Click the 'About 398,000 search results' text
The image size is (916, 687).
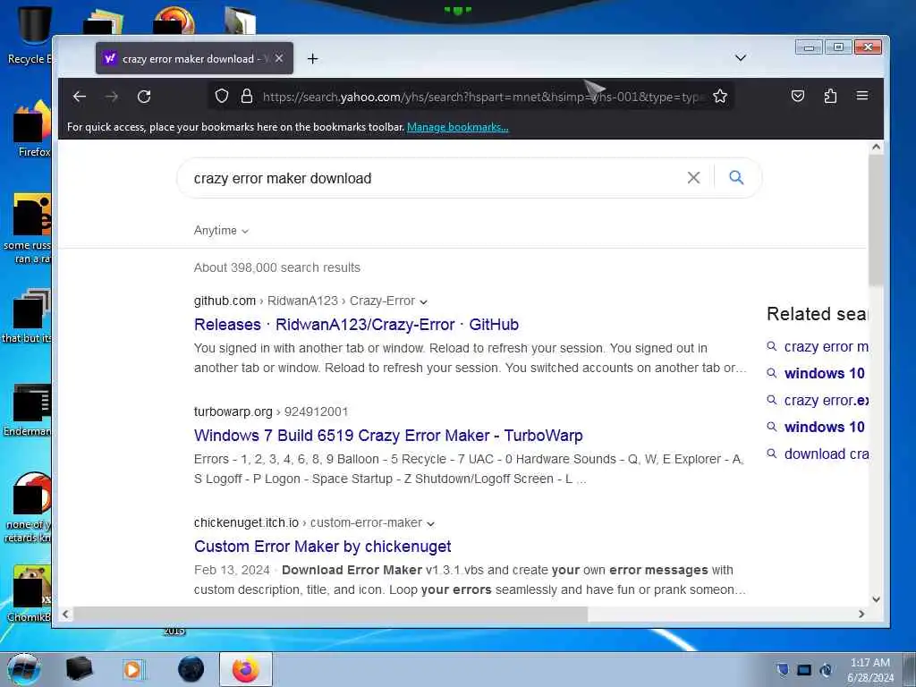click(x=277, y=267)
